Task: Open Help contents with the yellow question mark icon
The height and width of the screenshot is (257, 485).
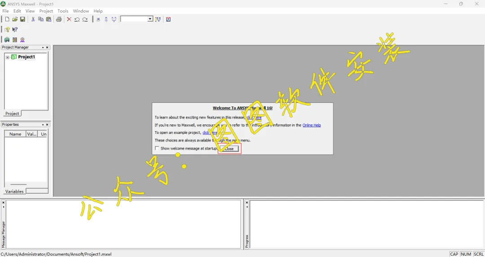Action: (7, 29)
